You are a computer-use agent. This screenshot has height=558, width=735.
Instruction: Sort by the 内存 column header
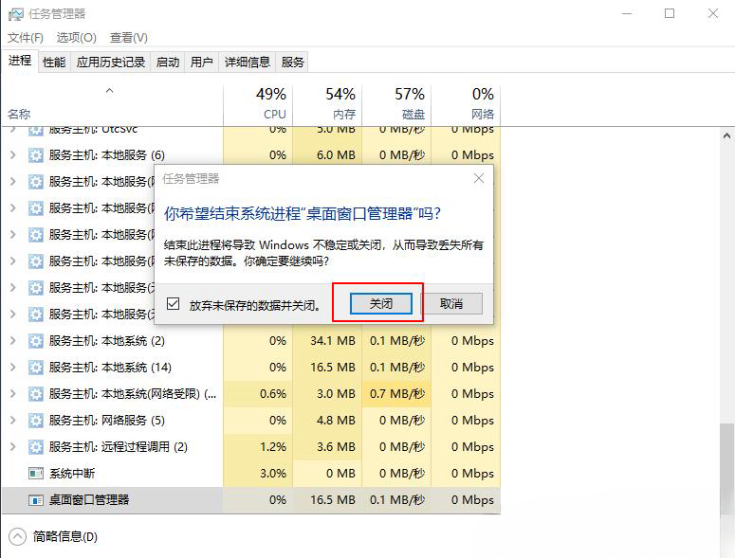[x=327, y=105]
